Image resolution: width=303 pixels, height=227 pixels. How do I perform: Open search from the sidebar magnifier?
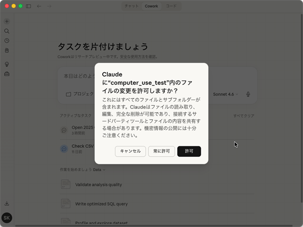pos(7,31)
